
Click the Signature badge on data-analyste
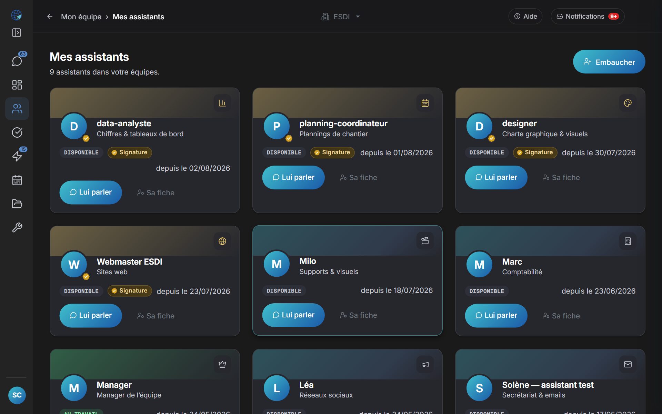(x=130, y=152)
